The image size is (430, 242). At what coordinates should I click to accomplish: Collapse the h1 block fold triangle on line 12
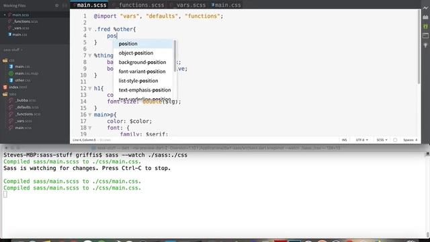click(89, 88)
